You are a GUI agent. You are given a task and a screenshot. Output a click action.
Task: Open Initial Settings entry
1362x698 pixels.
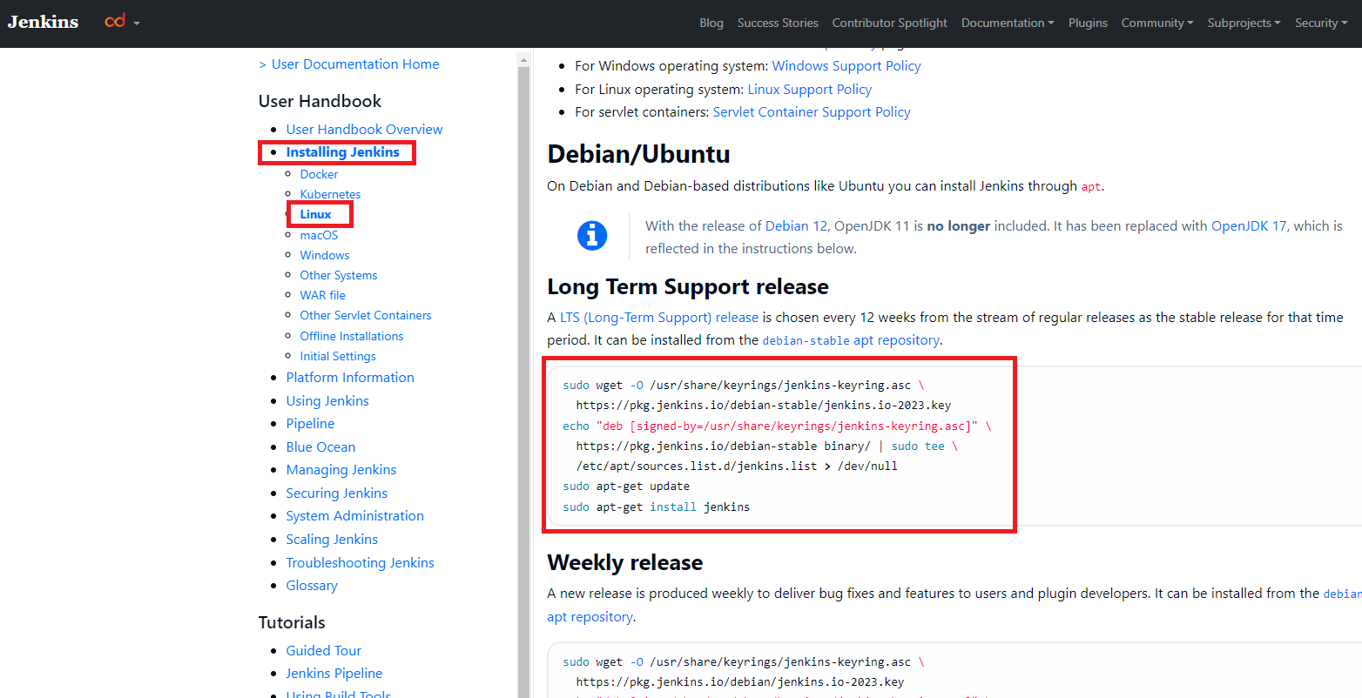(338, 356)
